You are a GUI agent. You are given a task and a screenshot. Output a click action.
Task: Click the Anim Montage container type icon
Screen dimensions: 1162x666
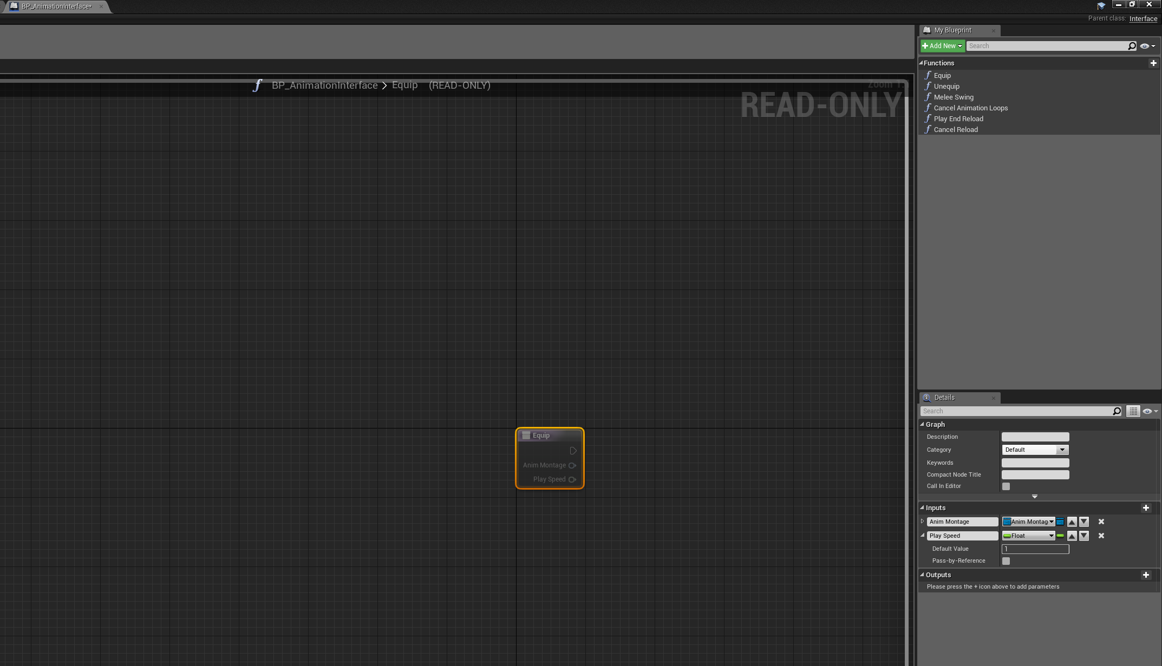pos(1060,522)
